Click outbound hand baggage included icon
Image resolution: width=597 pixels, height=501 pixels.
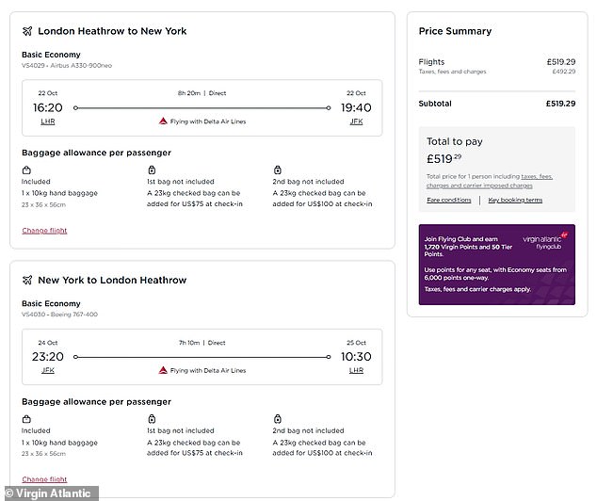(26, 170)
